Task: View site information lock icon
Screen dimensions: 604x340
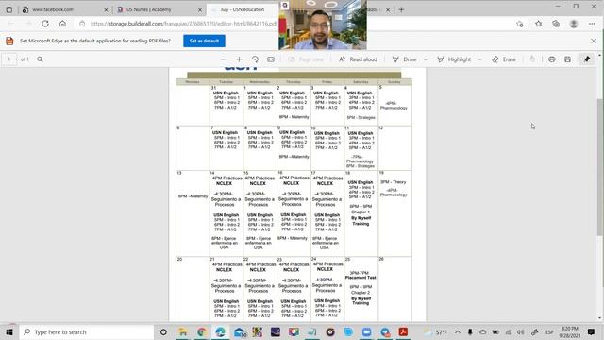Action: click(82, 24)
